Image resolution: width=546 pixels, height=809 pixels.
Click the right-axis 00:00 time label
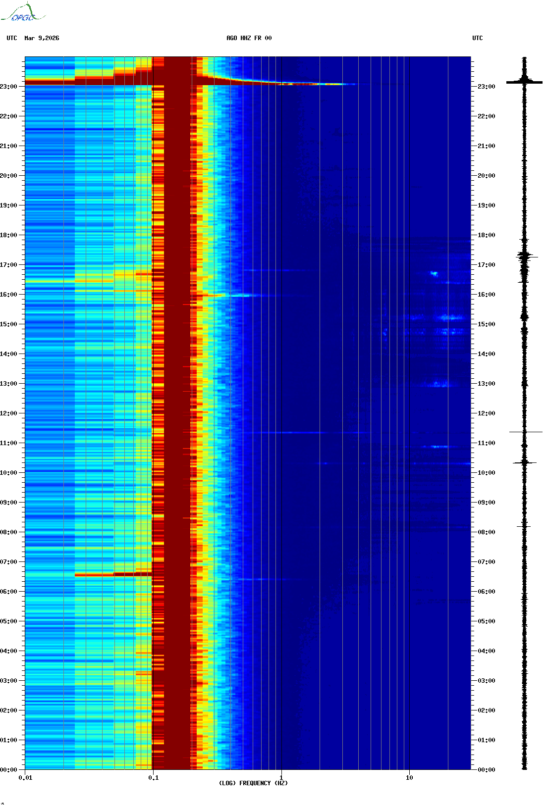pyautogui.click(x=487, y=770)
